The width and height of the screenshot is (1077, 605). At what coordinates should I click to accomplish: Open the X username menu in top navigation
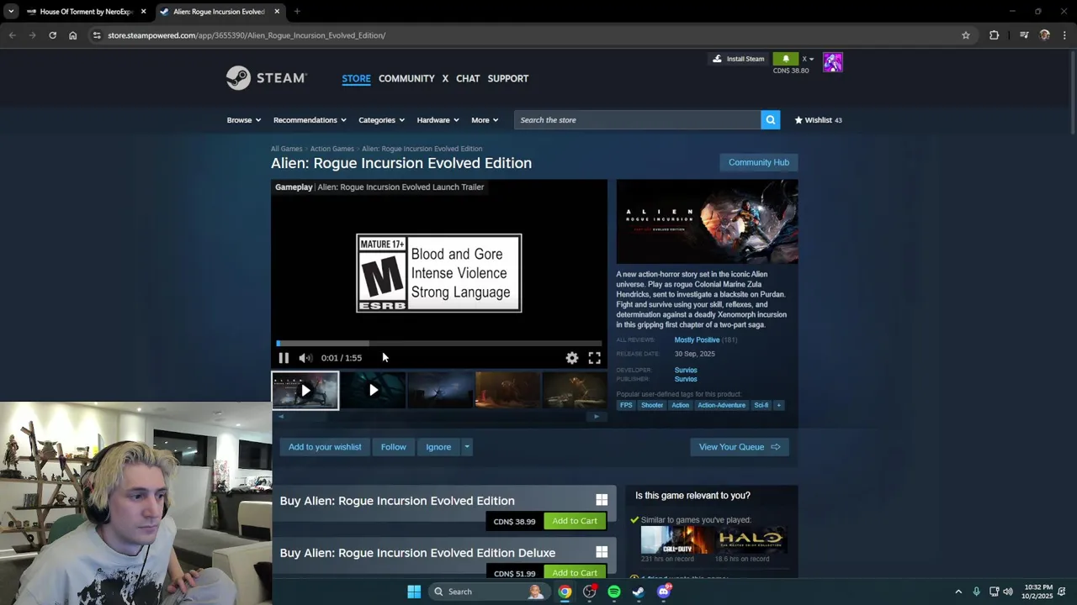click(x=445, y=78)
